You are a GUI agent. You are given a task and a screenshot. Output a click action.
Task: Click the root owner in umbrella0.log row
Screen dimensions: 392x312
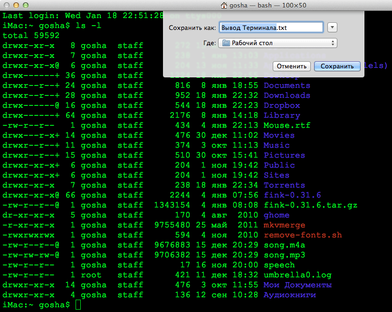[91, 275]
